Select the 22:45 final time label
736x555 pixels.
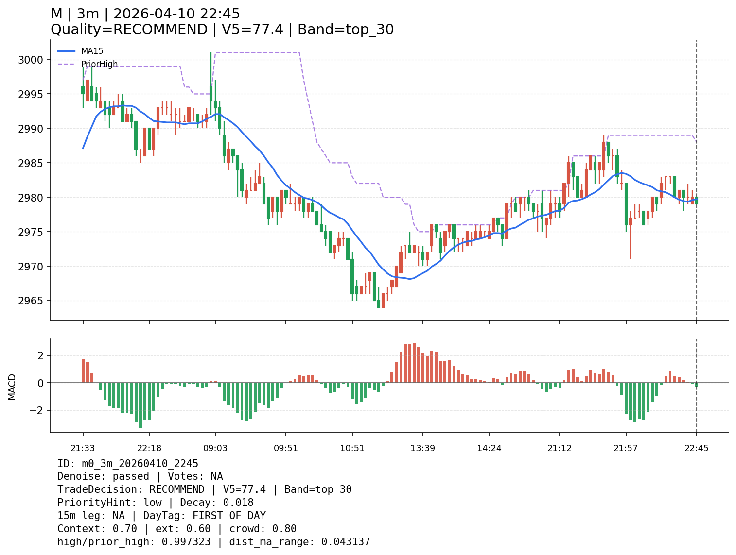696,448
